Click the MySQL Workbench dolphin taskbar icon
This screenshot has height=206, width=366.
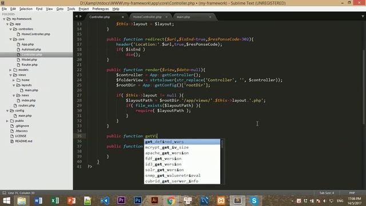(204, 201)
